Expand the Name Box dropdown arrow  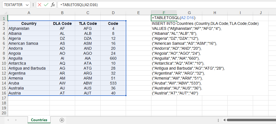click(x=27, y=5)
